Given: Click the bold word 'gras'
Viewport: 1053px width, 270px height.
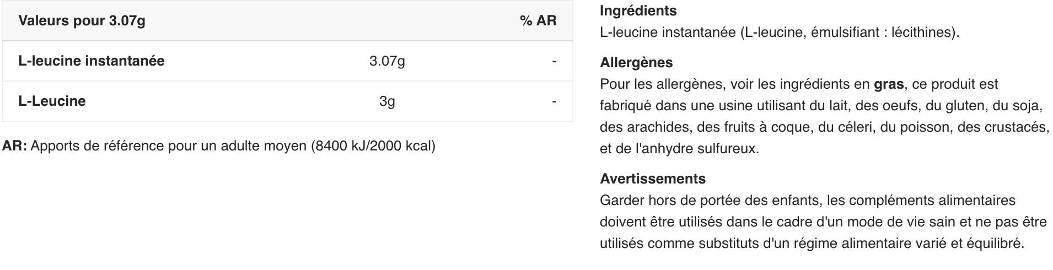Looking at the screenshot, I should coord(889,84).
